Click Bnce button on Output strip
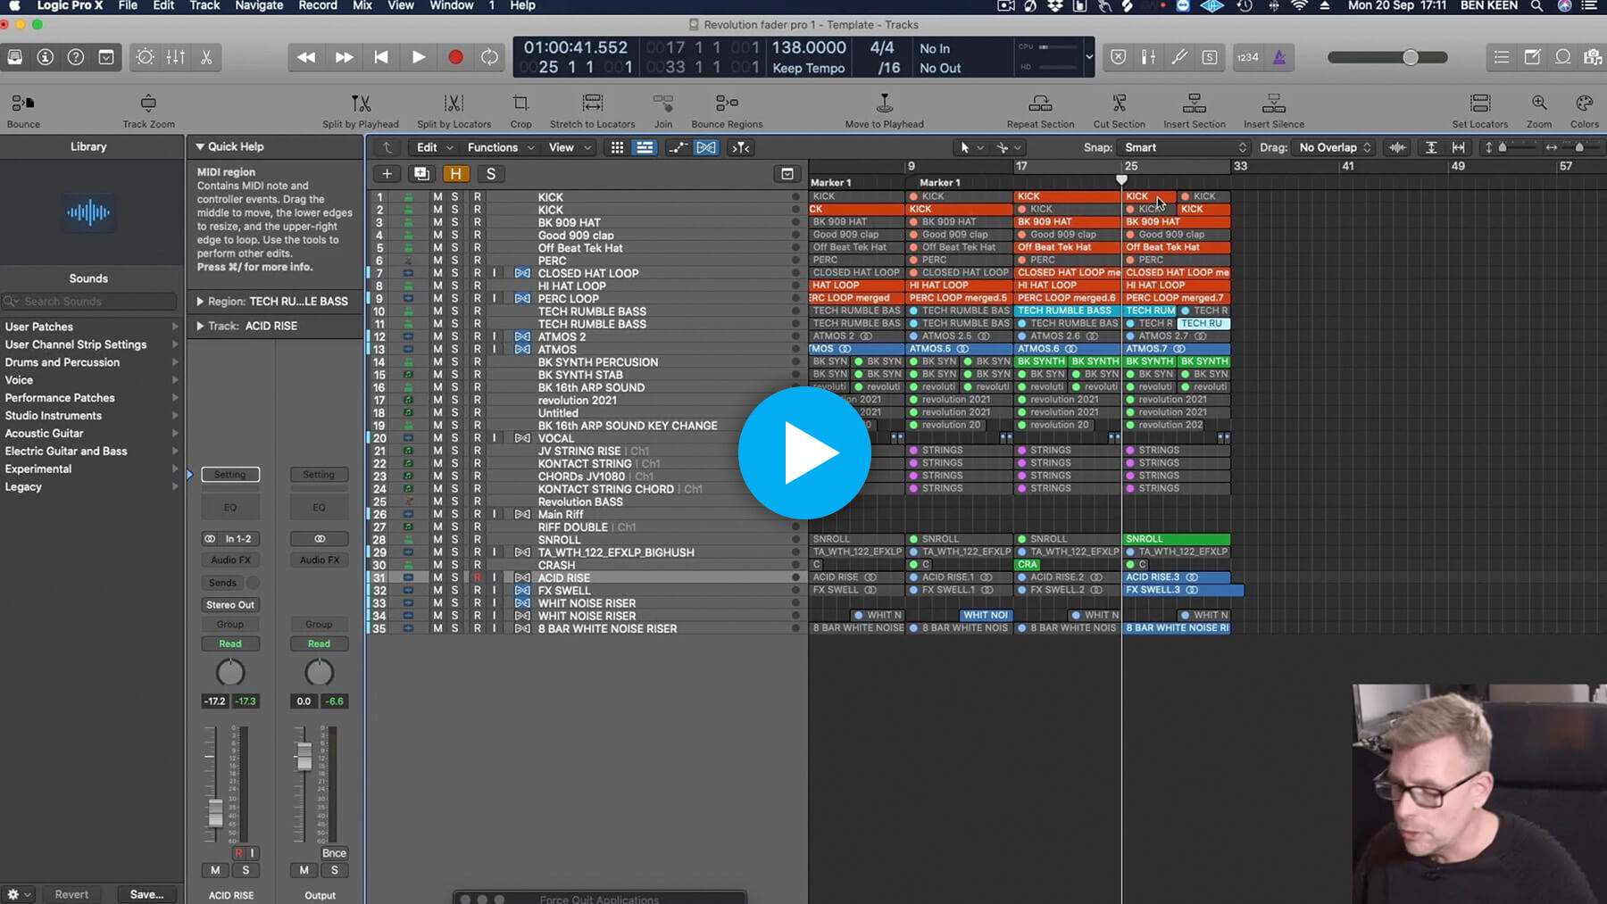Viewport: 1607px width, 904px height. (334, 853)
